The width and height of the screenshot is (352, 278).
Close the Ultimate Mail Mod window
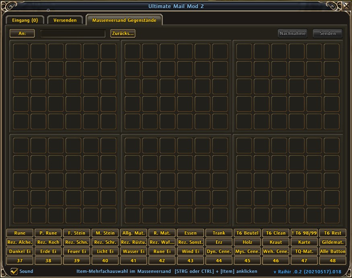(x=347, y=6)
